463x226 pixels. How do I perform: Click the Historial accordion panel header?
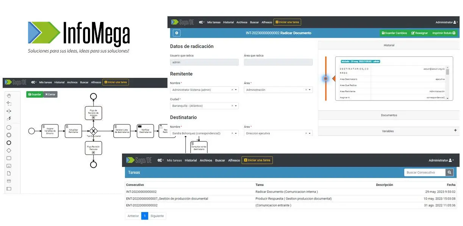tap(389, 45)
